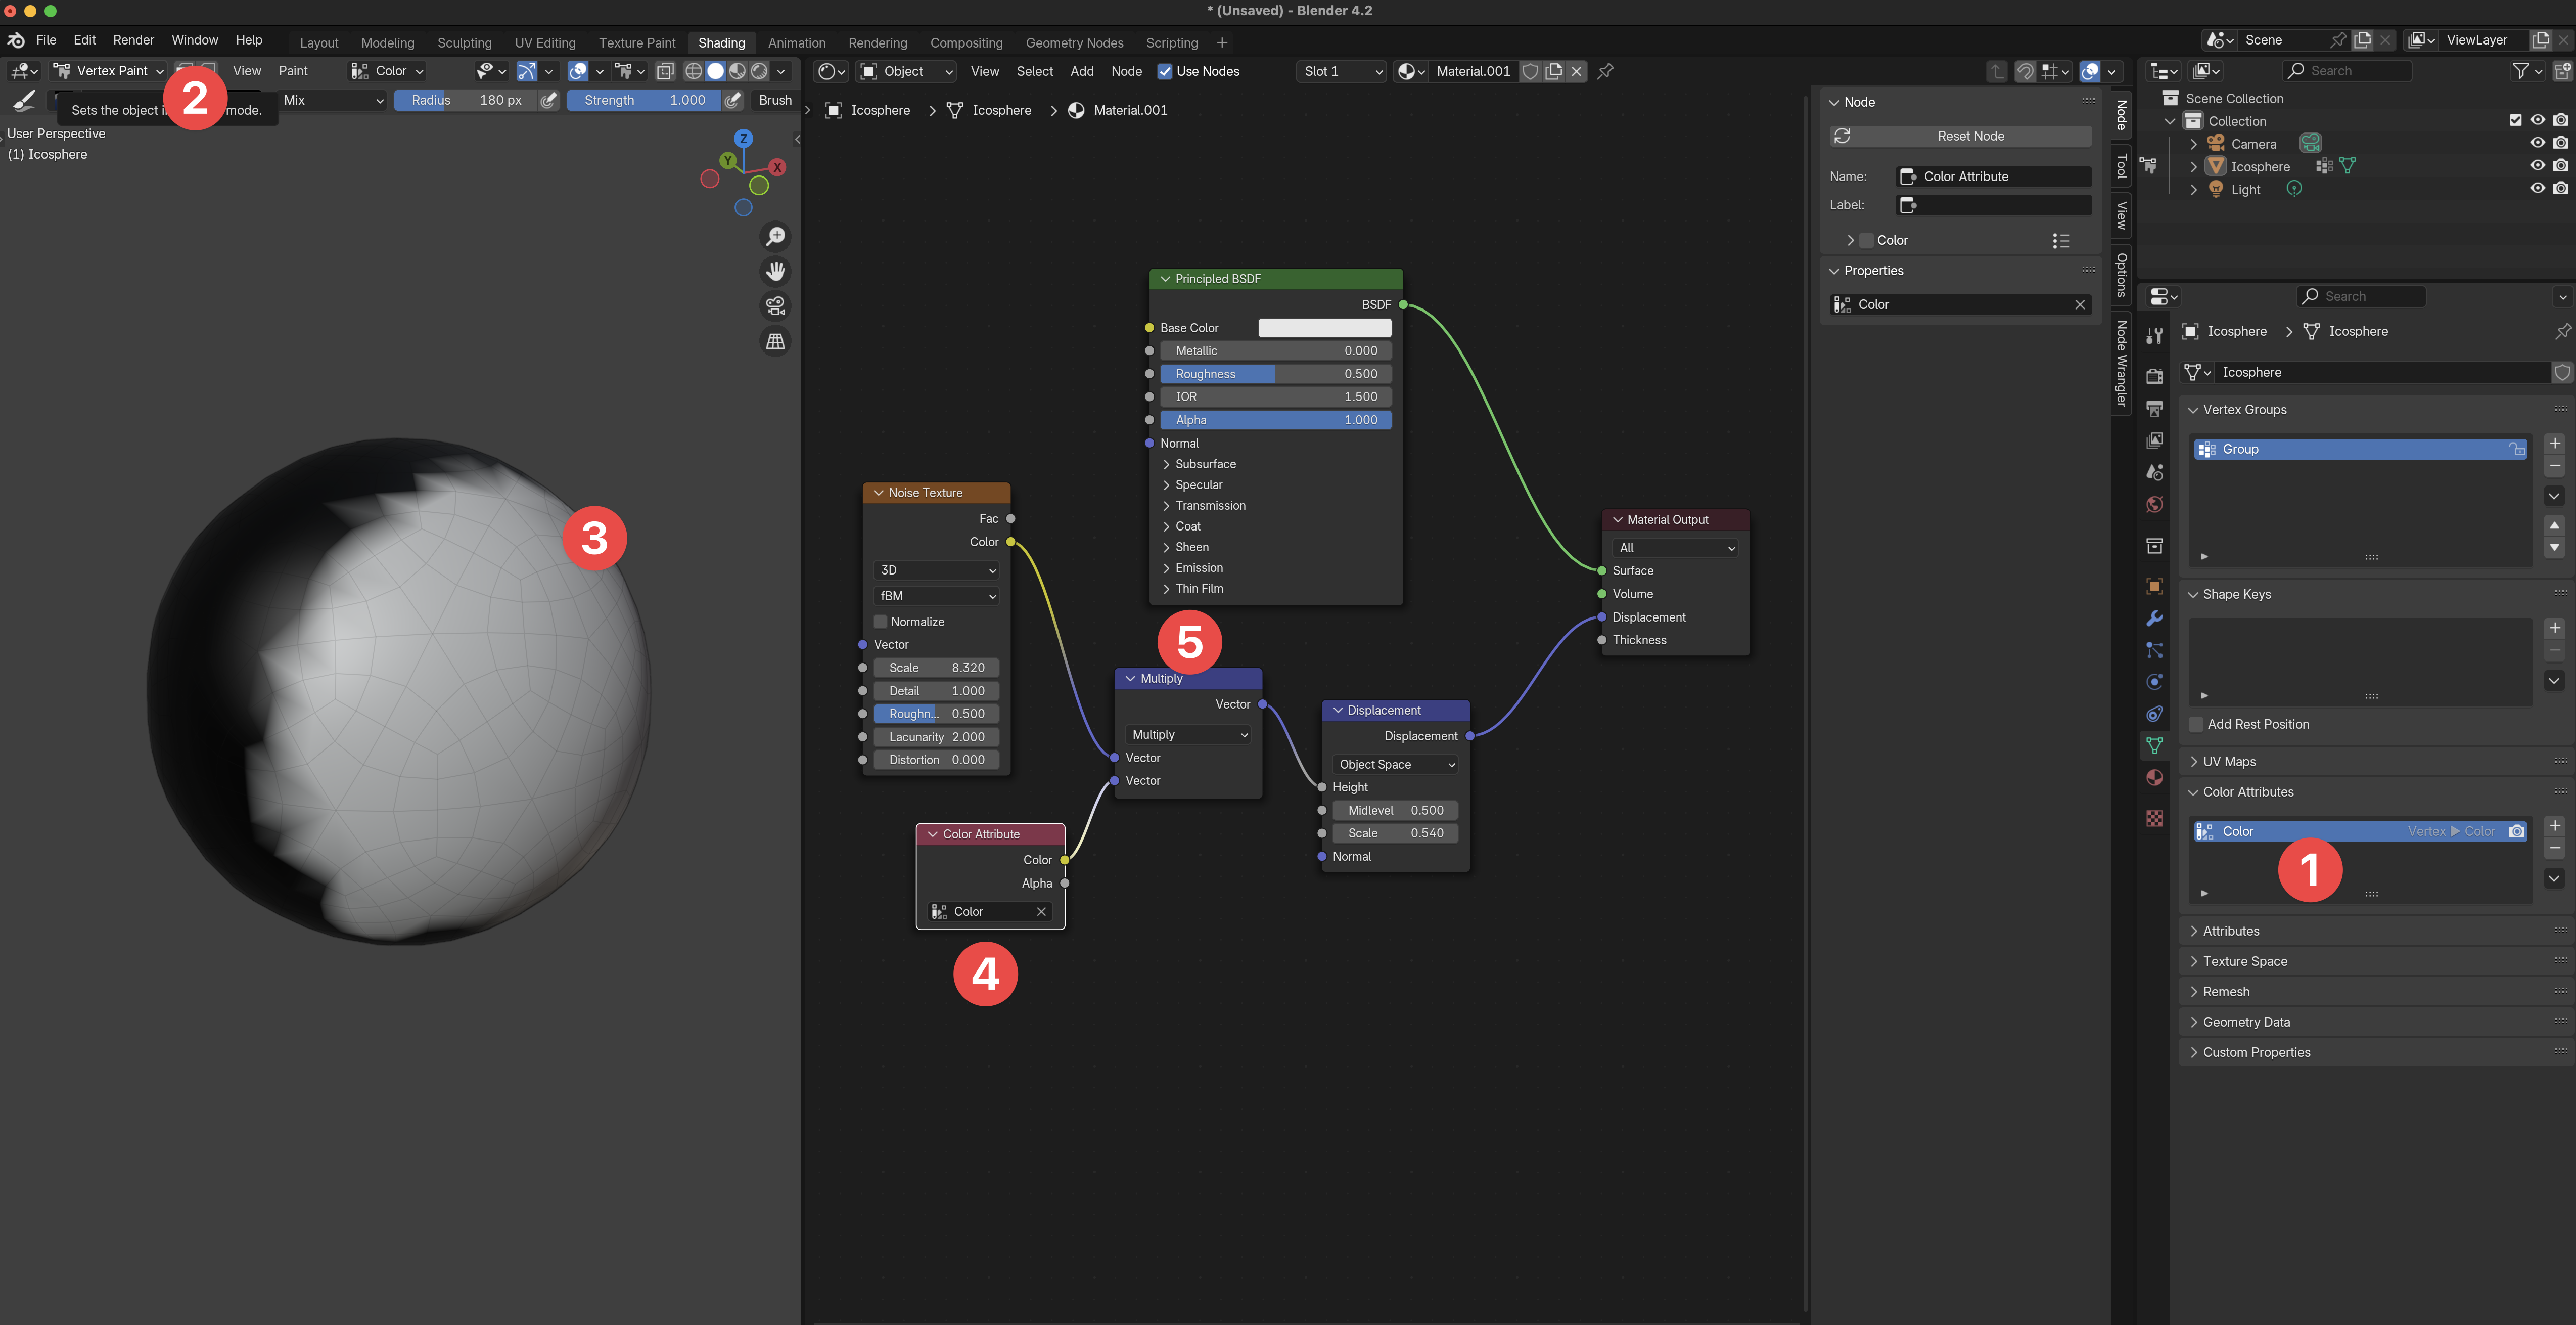Open the All target dropdown in Material Output
Viewport: 2576px width, 1325px height.
[x=1675, y=547]
